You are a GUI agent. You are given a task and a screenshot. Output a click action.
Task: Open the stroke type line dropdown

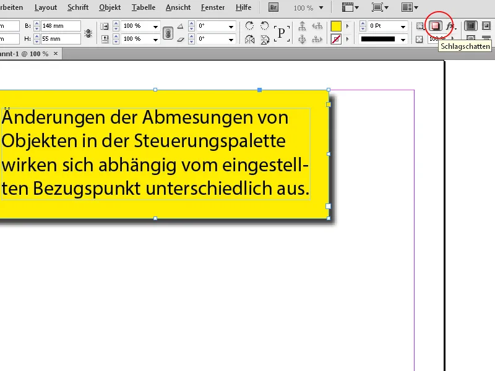point(403,40)
